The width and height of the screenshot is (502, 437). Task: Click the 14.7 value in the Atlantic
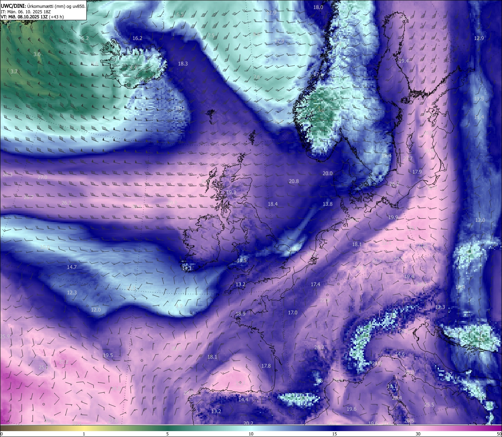[72, 267]
